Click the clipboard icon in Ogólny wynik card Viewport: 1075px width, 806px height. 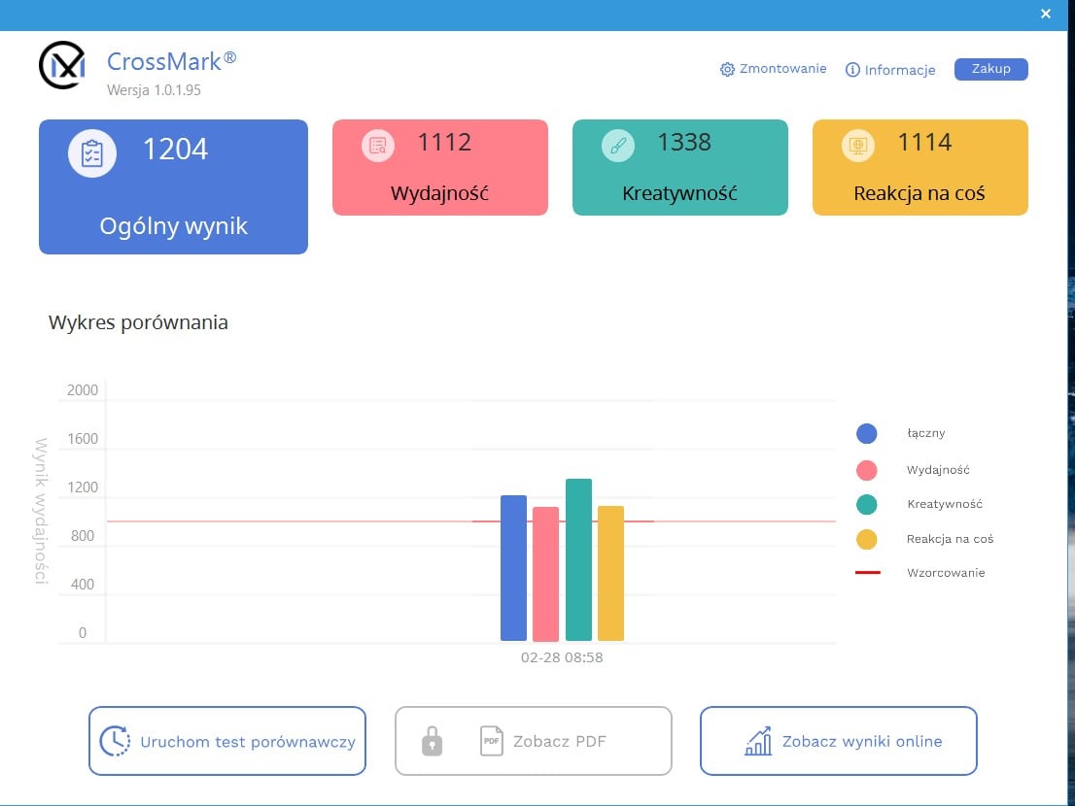coord(92,153)
